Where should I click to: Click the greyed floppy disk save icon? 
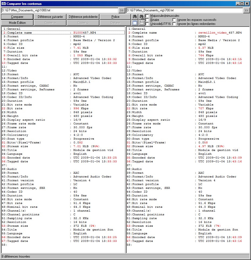point(142,23)
